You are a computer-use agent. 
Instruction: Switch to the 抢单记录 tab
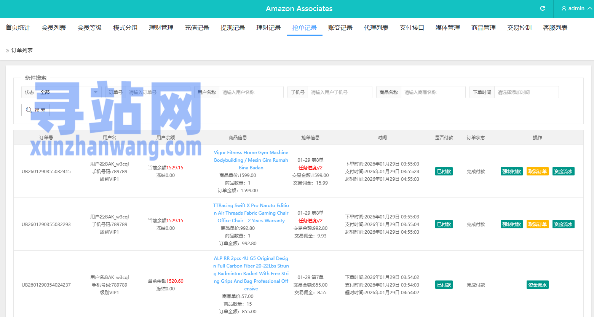click(304, 28)
